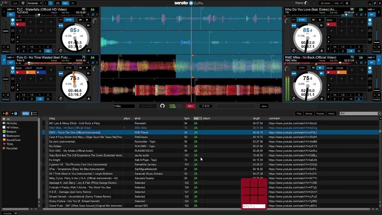This screenshot has width=382, height=215.
Task: Open the History tab
Action: coord(331,113)
